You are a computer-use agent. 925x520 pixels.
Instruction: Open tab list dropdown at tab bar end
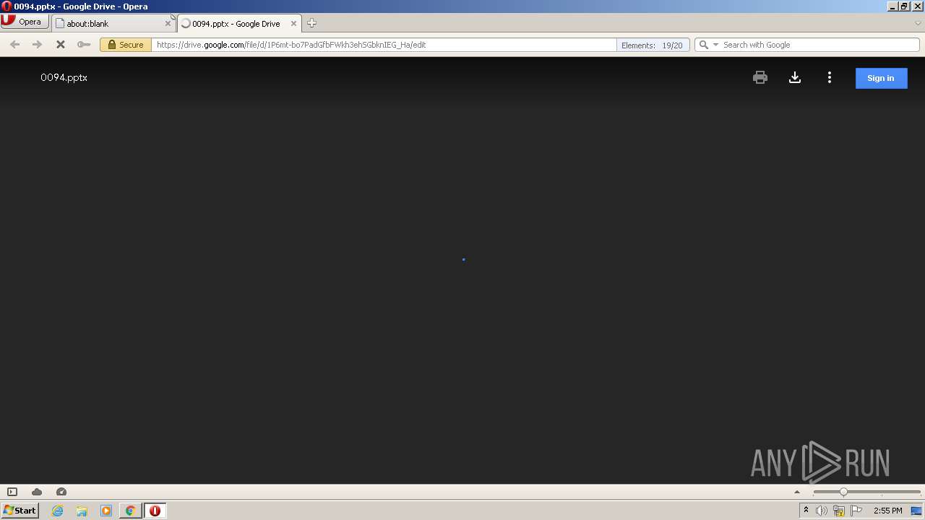pos(918,23)
